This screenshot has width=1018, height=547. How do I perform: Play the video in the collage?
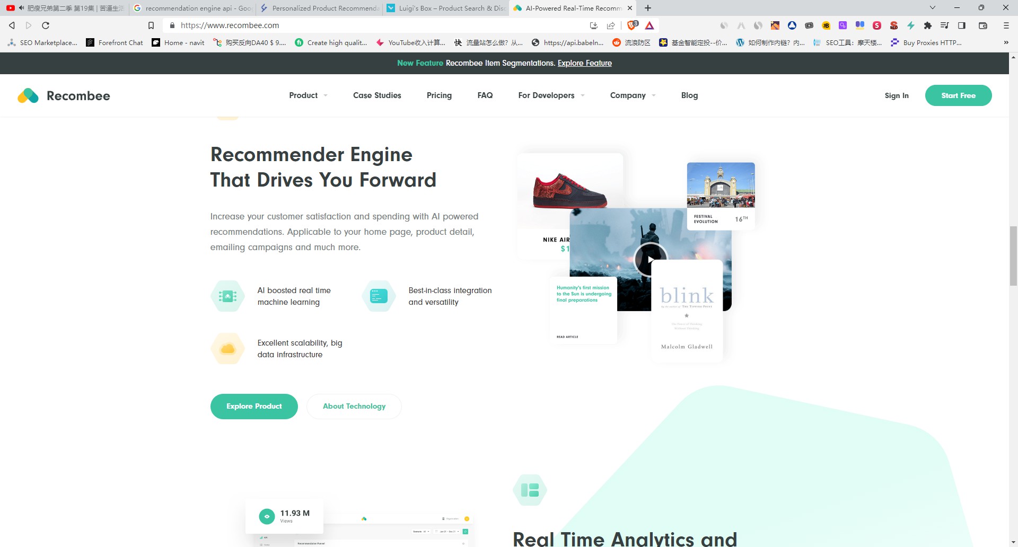tap(650, 260)
